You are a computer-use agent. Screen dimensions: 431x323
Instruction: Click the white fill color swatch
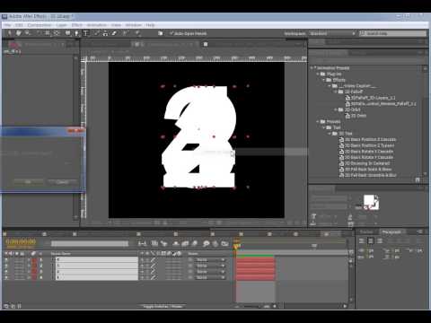(x=369, y=200)
